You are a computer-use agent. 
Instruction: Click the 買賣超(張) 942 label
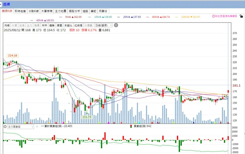[x=143, y=126]
